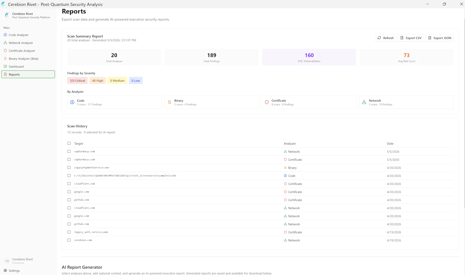The image size is (465, 275).
Task: Click the Reports document icon
Action: (x=5, y=74)
